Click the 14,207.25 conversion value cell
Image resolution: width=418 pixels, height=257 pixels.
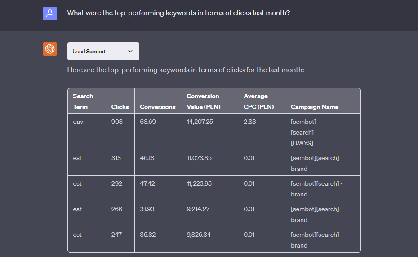click(x=200, y=122)
